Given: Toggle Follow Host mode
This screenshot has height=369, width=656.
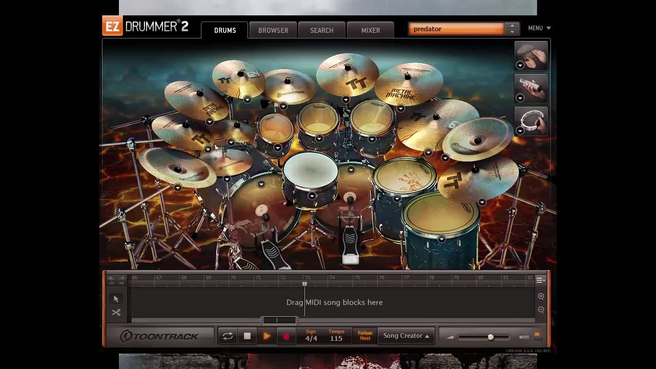Looking at the screenshot, I should tap(365, 336).
